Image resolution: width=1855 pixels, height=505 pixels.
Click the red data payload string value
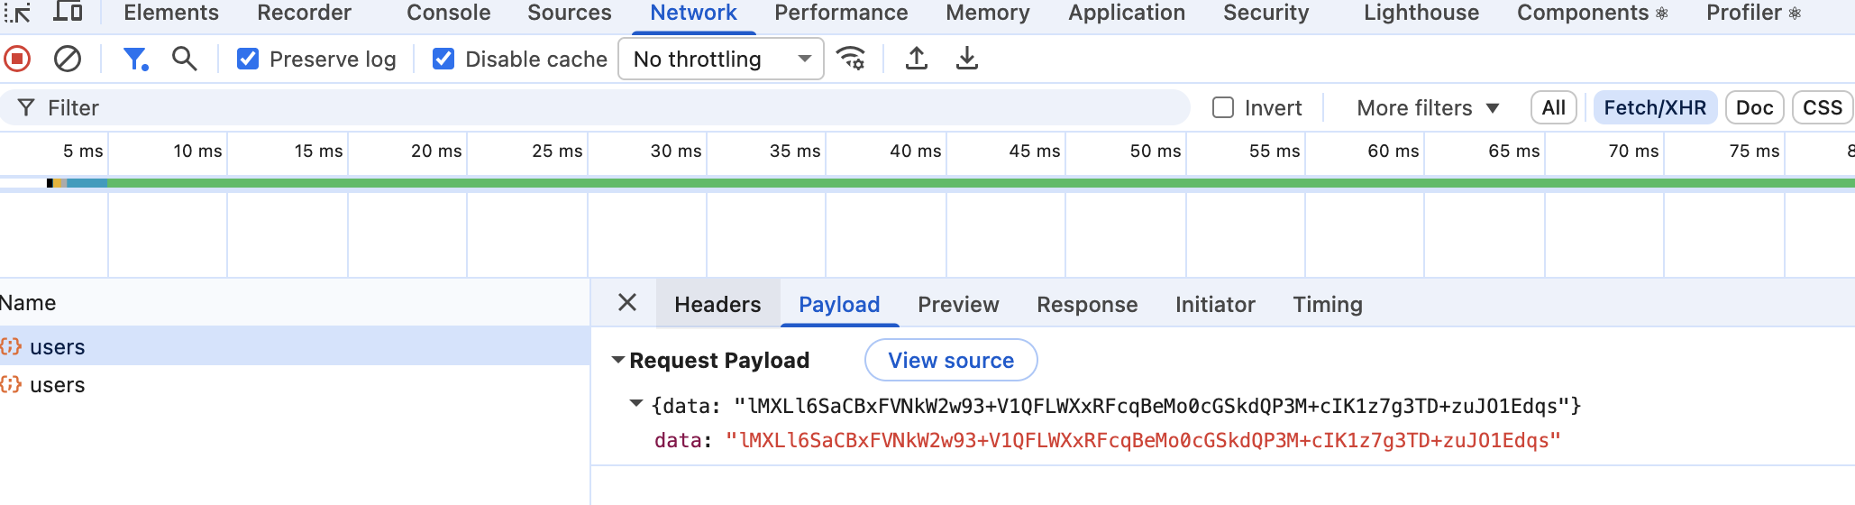pyautogui.click(x=1143, y=441)
